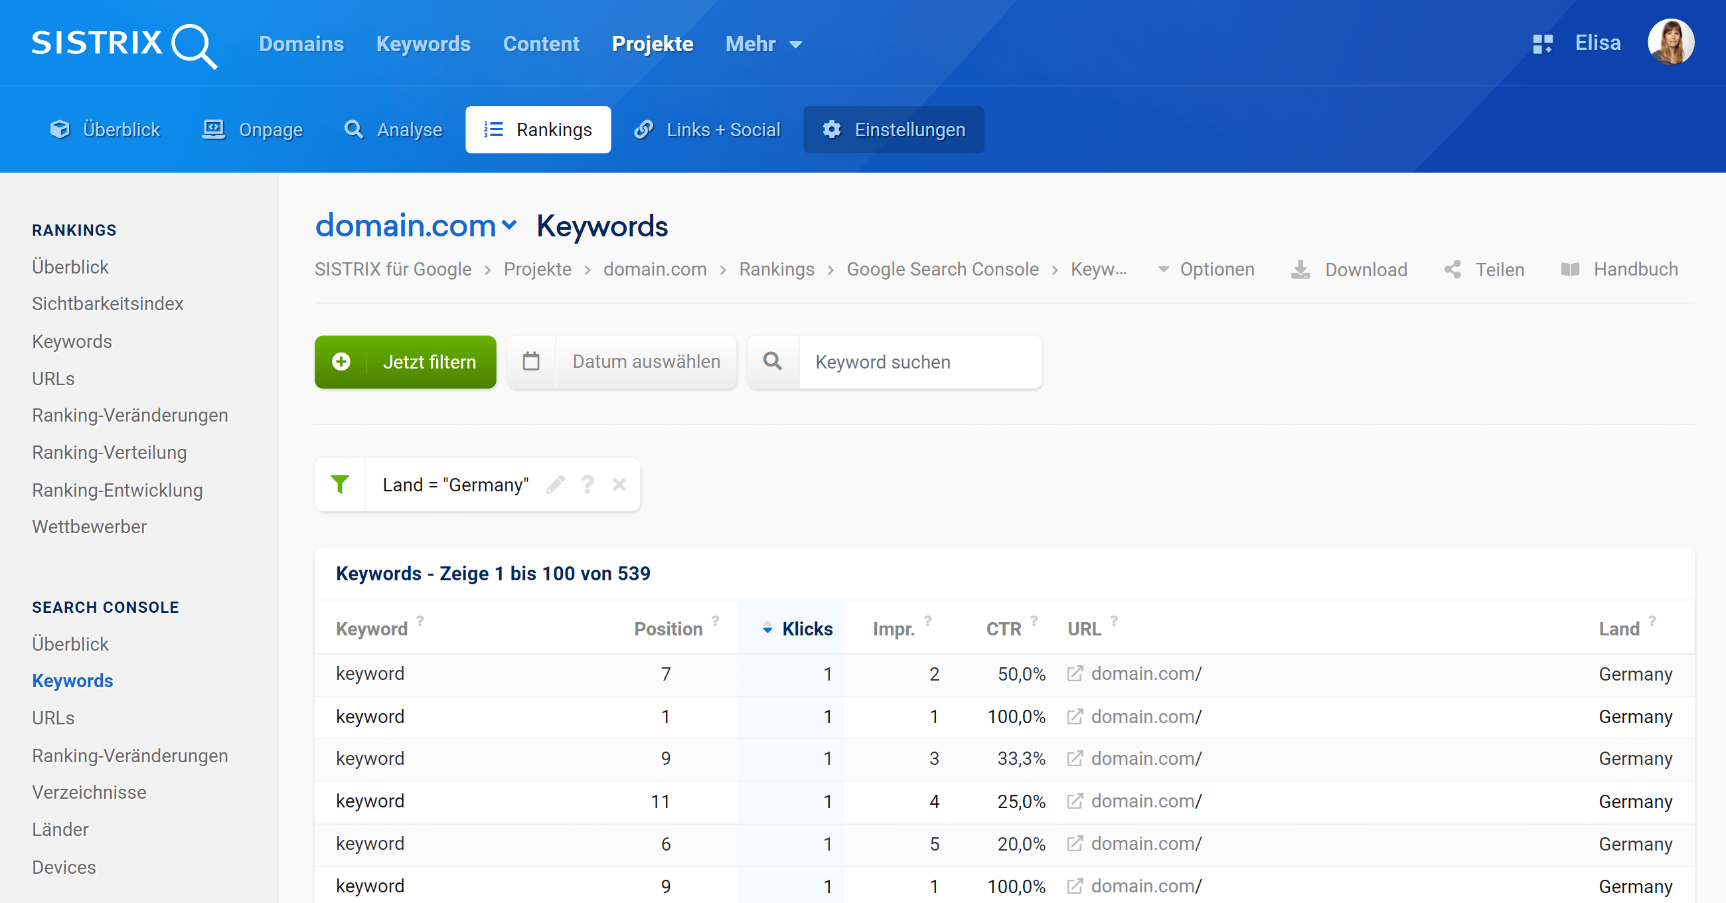Image resolution: width=1726 pixels, height=903 pixels.
Task: Click the help mark beside Land column header
Action: pyautogui.click(x=1652, y=621)
